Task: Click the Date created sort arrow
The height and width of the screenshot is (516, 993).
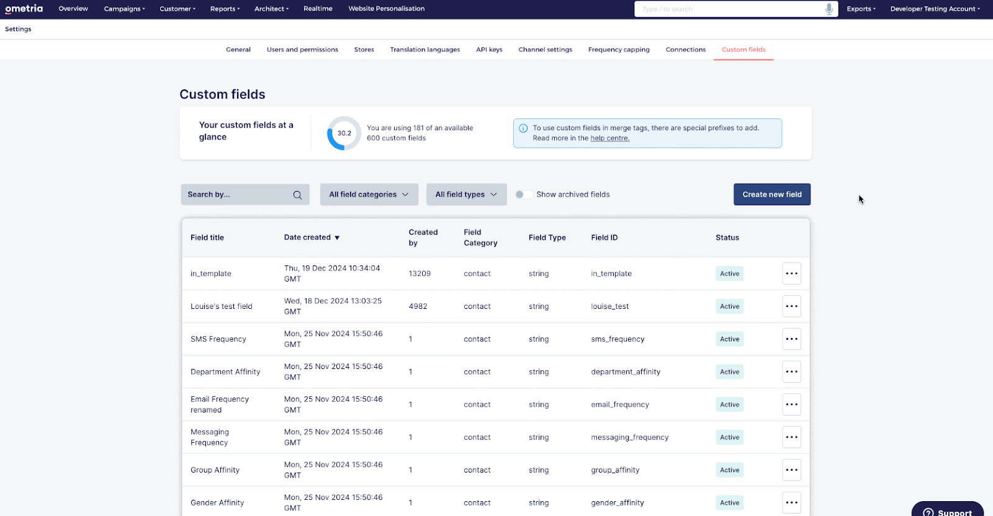Action: coord(337,238)
